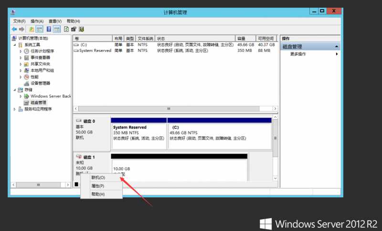Collapse the 系统工具 node arrow
Screen dimensions: 382x231
(x=15, y=45)
